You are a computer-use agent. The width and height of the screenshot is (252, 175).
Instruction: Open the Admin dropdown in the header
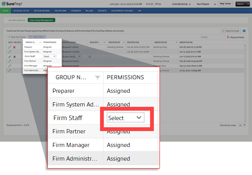pyautogui.click(x=243, y=4)
